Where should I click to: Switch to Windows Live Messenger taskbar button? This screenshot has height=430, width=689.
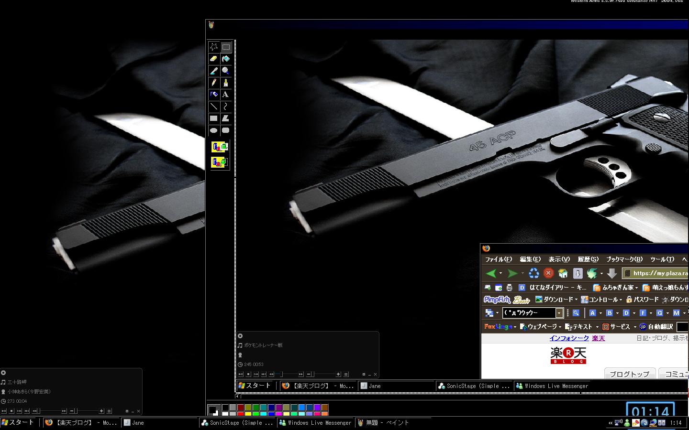coord(316,423)
